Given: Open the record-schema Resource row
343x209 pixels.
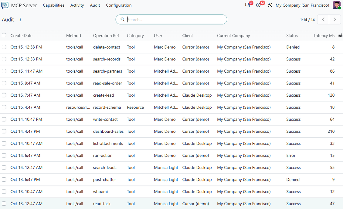Looking at the screenshot, I should click(x=171, y=107).
